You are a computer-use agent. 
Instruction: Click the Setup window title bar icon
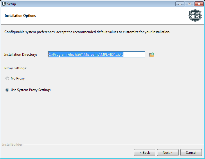click(4, 4)
